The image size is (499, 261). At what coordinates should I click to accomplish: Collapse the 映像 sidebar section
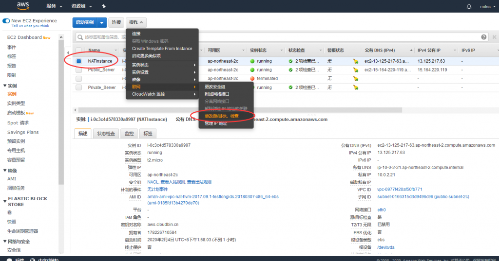click(x=5, y=171)
